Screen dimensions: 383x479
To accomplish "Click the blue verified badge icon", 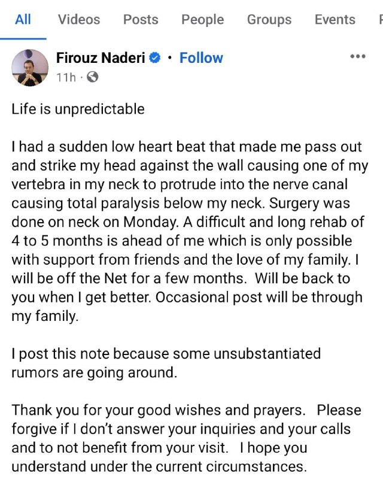I will point(155,57).
